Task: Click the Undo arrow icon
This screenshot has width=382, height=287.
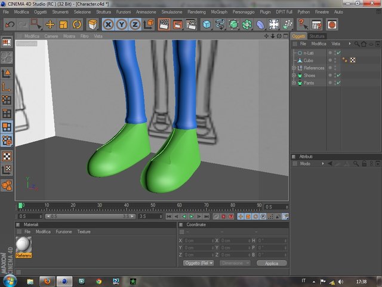Action: click(x=10, y=25)
